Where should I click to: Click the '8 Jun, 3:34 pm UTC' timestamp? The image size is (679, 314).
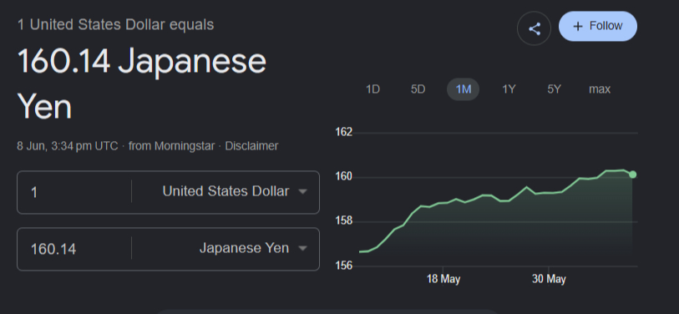[x=68, y=146]
